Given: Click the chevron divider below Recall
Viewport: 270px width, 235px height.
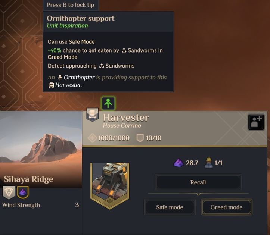Looking at the screenshot, I should [198, 194].
